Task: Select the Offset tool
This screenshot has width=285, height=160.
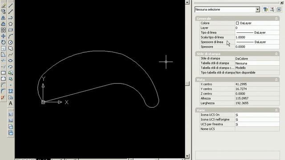Action: point(3,24)
